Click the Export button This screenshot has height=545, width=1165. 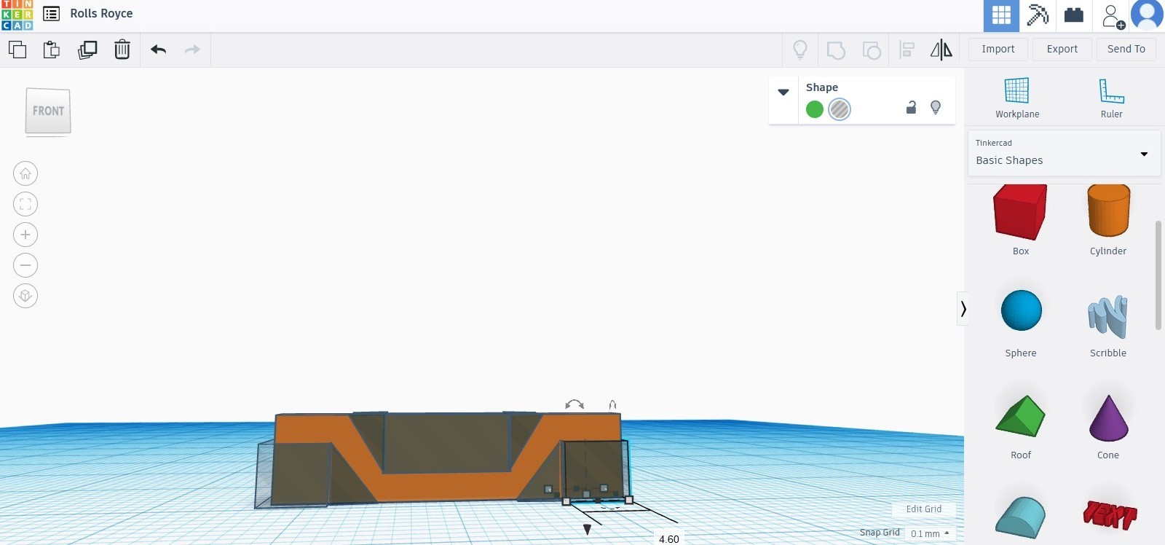[1062, 49]
